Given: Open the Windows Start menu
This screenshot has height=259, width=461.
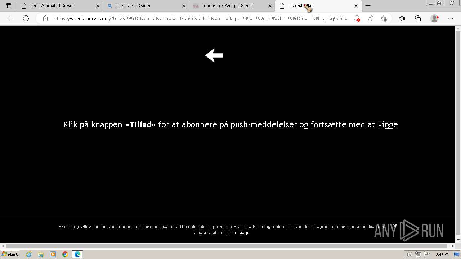Looking at the screenshot, I should [x=10, y=254].
